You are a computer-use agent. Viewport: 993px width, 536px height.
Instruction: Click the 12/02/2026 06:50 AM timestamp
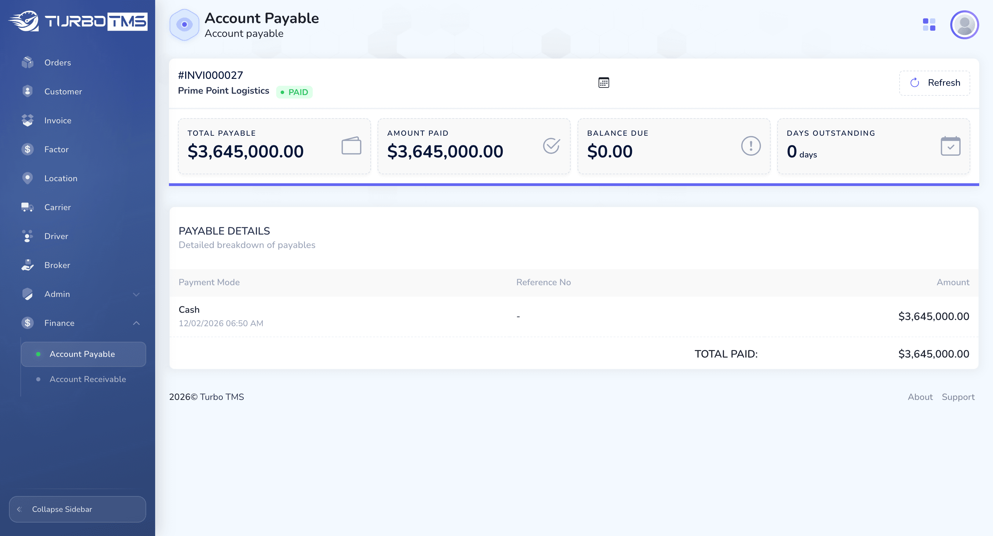(x=221, y=323)
